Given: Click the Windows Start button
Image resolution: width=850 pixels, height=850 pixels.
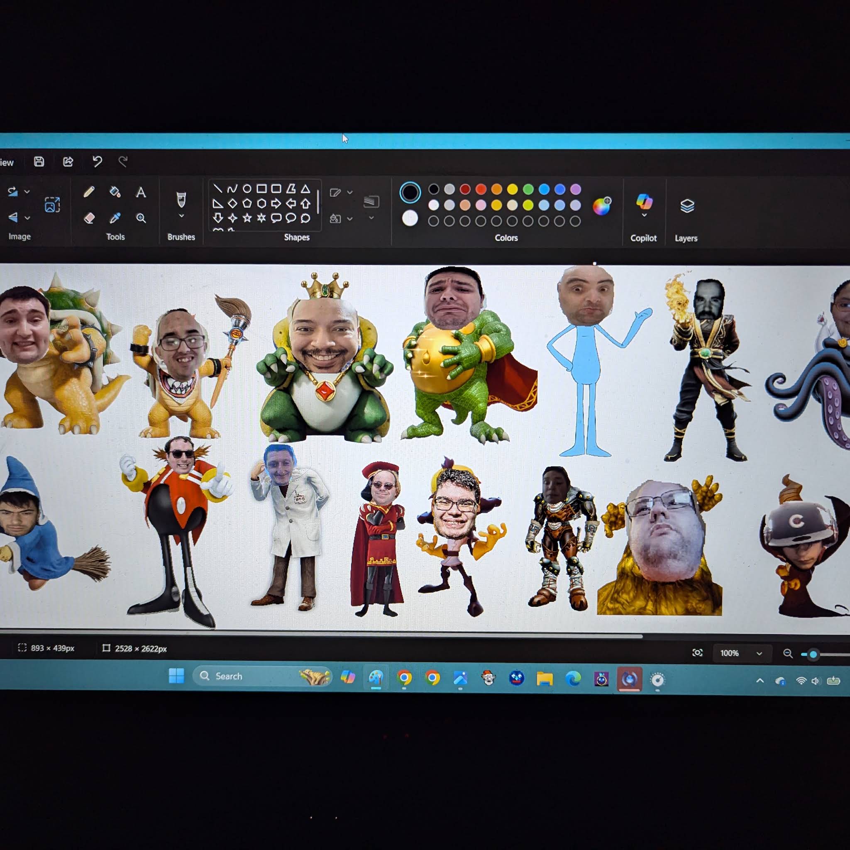Looking at the screenshot, I should tap(177, 676).
